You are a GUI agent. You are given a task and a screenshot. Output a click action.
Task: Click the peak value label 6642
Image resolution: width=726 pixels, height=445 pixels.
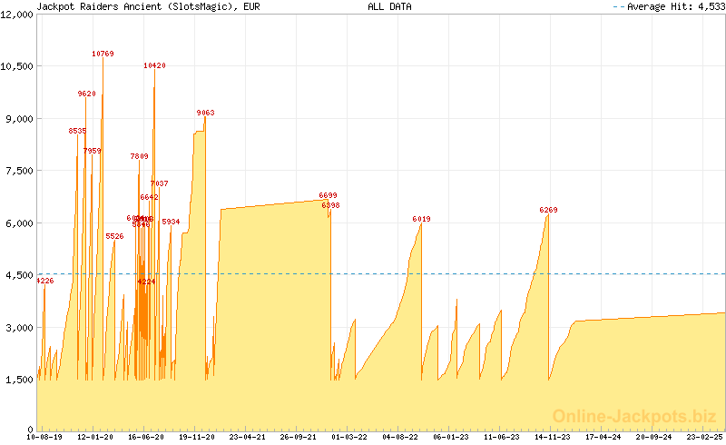tap(149, 197)
